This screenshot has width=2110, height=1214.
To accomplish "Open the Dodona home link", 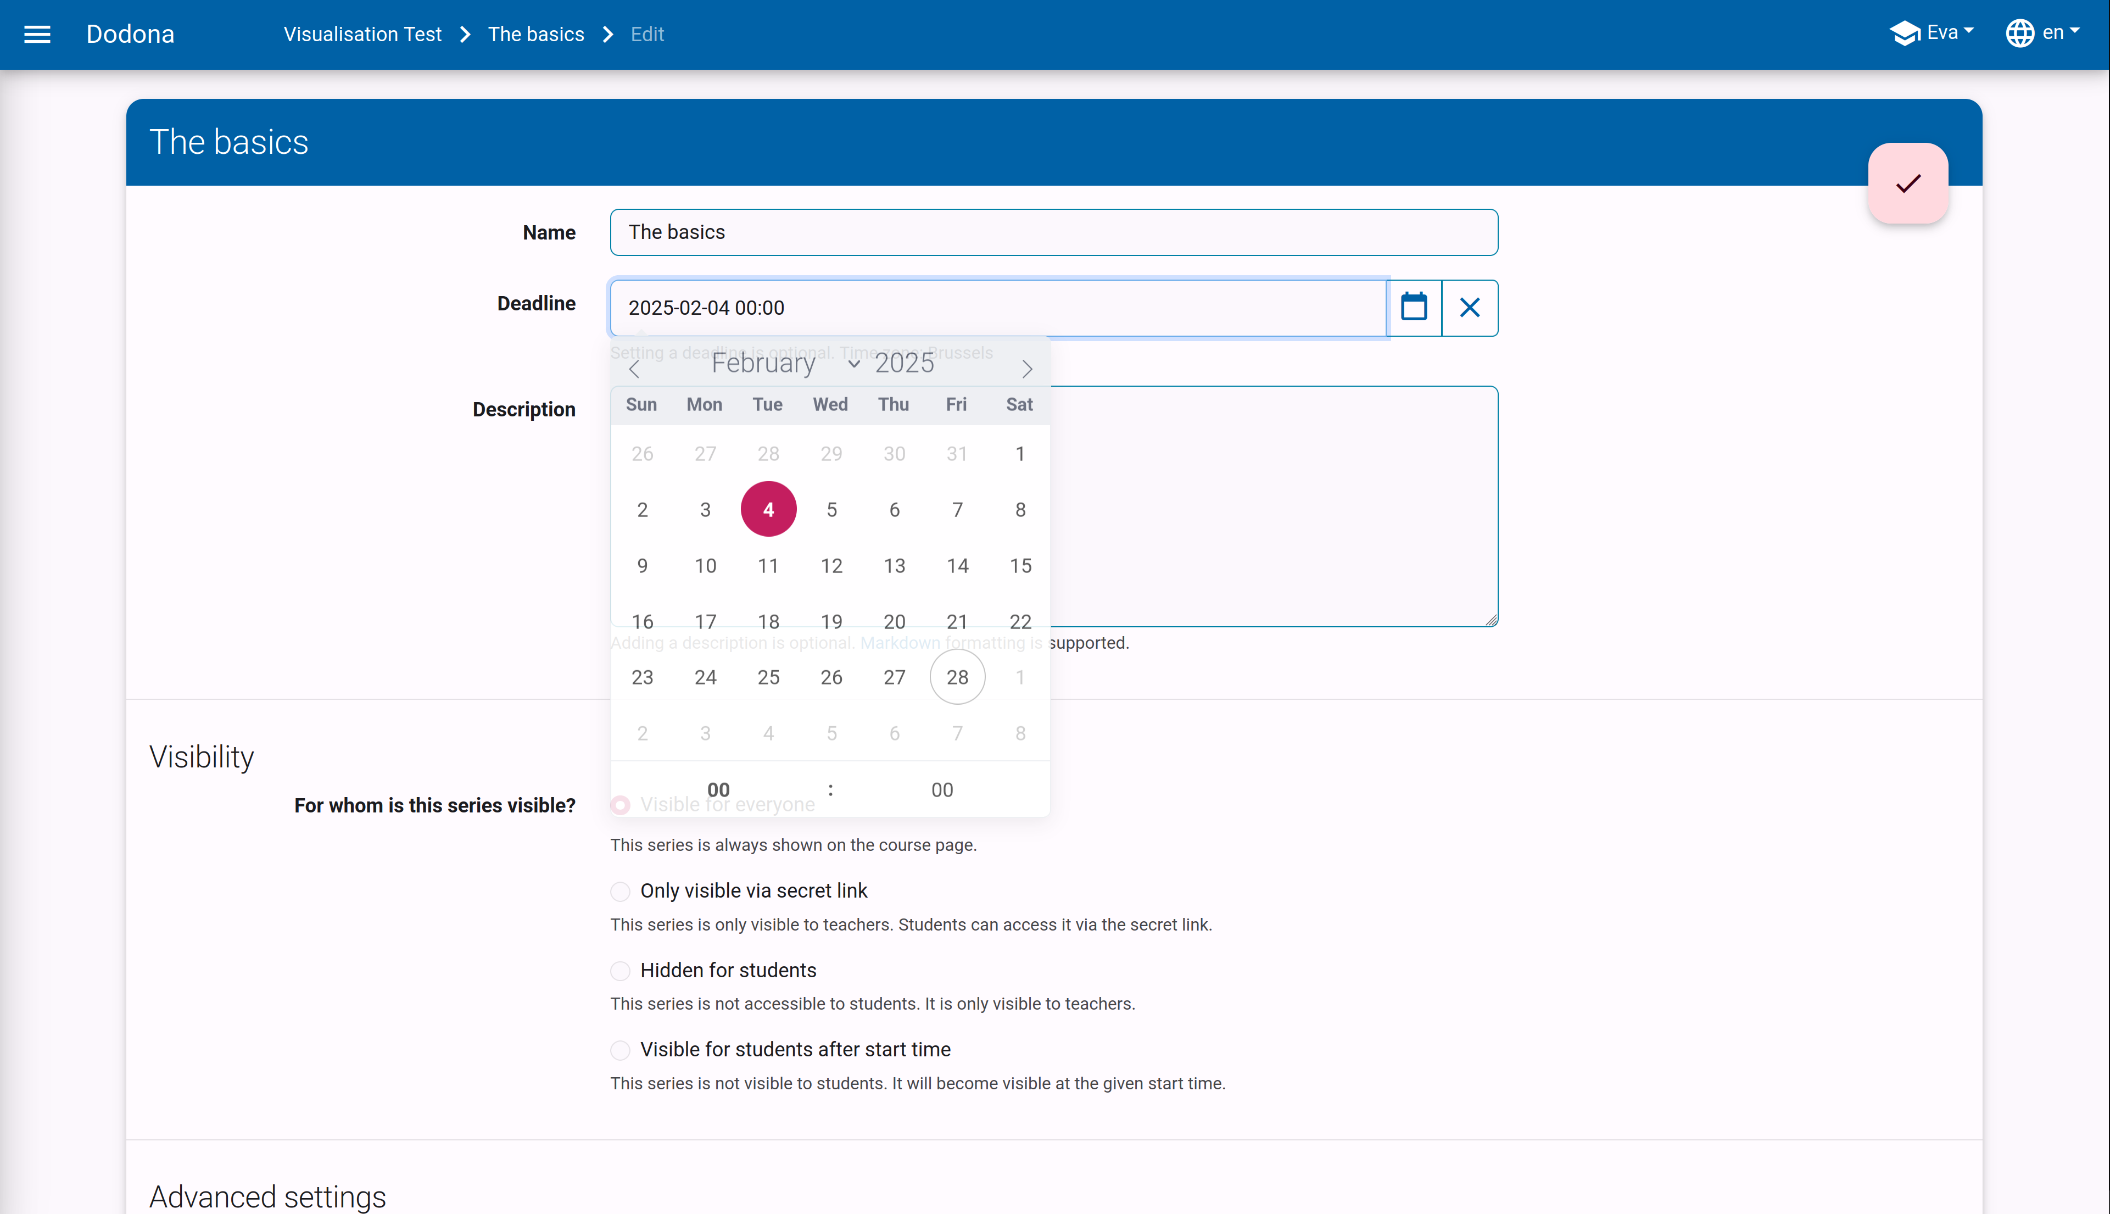I will click(x=130, y=34).
